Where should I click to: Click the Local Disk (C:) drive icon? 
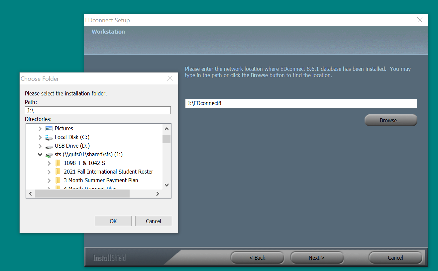click(x=49, y=137)
